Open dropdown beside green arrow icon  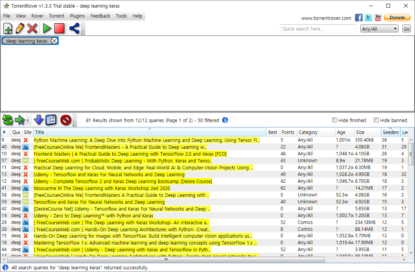coord(28,120)
